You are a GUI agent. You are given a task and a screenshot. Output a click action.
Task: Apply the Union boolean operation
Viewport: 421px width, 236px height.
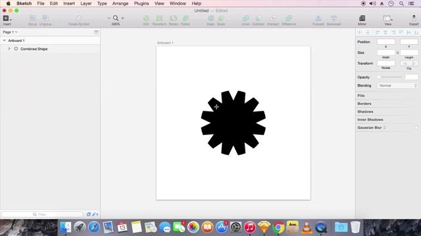coord(245,18)
